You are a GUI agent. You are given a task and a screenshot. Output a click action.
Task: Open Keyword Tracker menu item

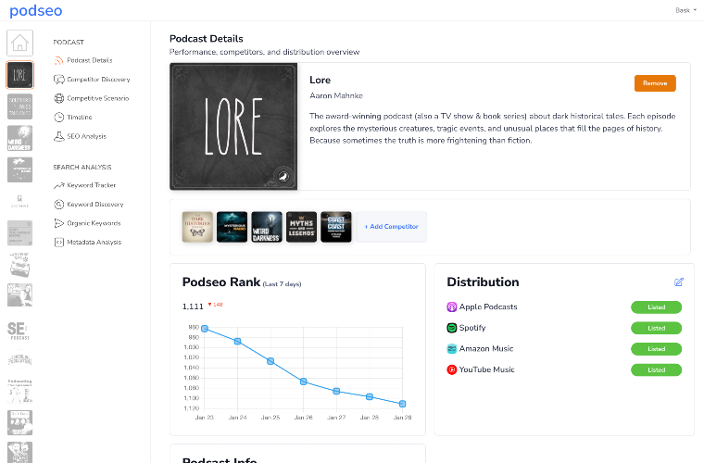pyautogui.click(x=91, y=185)
